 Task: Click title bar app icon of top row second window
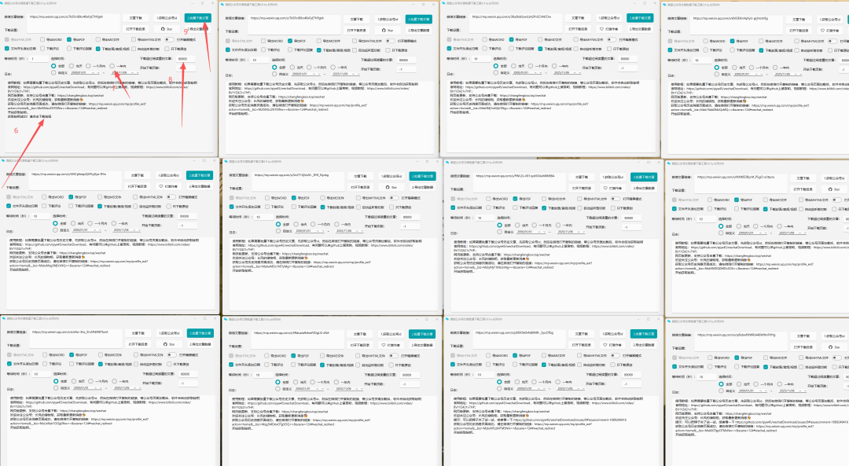223,5
